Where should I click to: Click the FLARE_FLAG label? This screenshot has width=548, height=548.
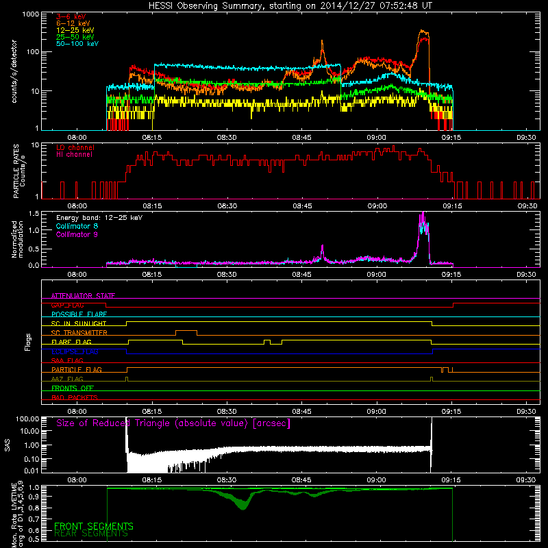pos(71,342)
